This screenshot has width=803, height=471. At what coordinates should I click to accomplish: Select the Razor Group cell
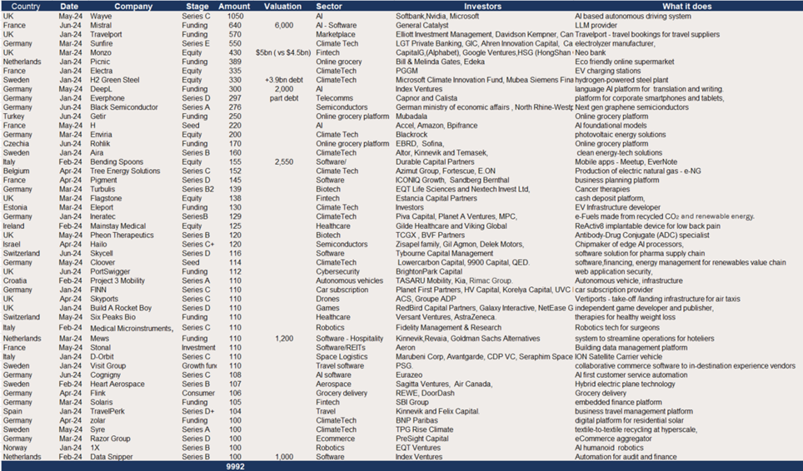click(x=110, y=439)
